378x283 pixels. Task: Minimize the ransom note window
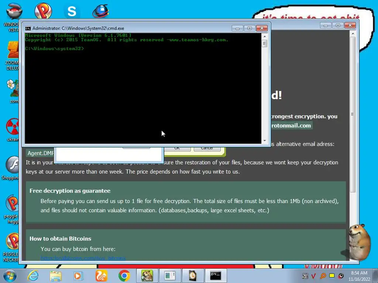point(326,25)
